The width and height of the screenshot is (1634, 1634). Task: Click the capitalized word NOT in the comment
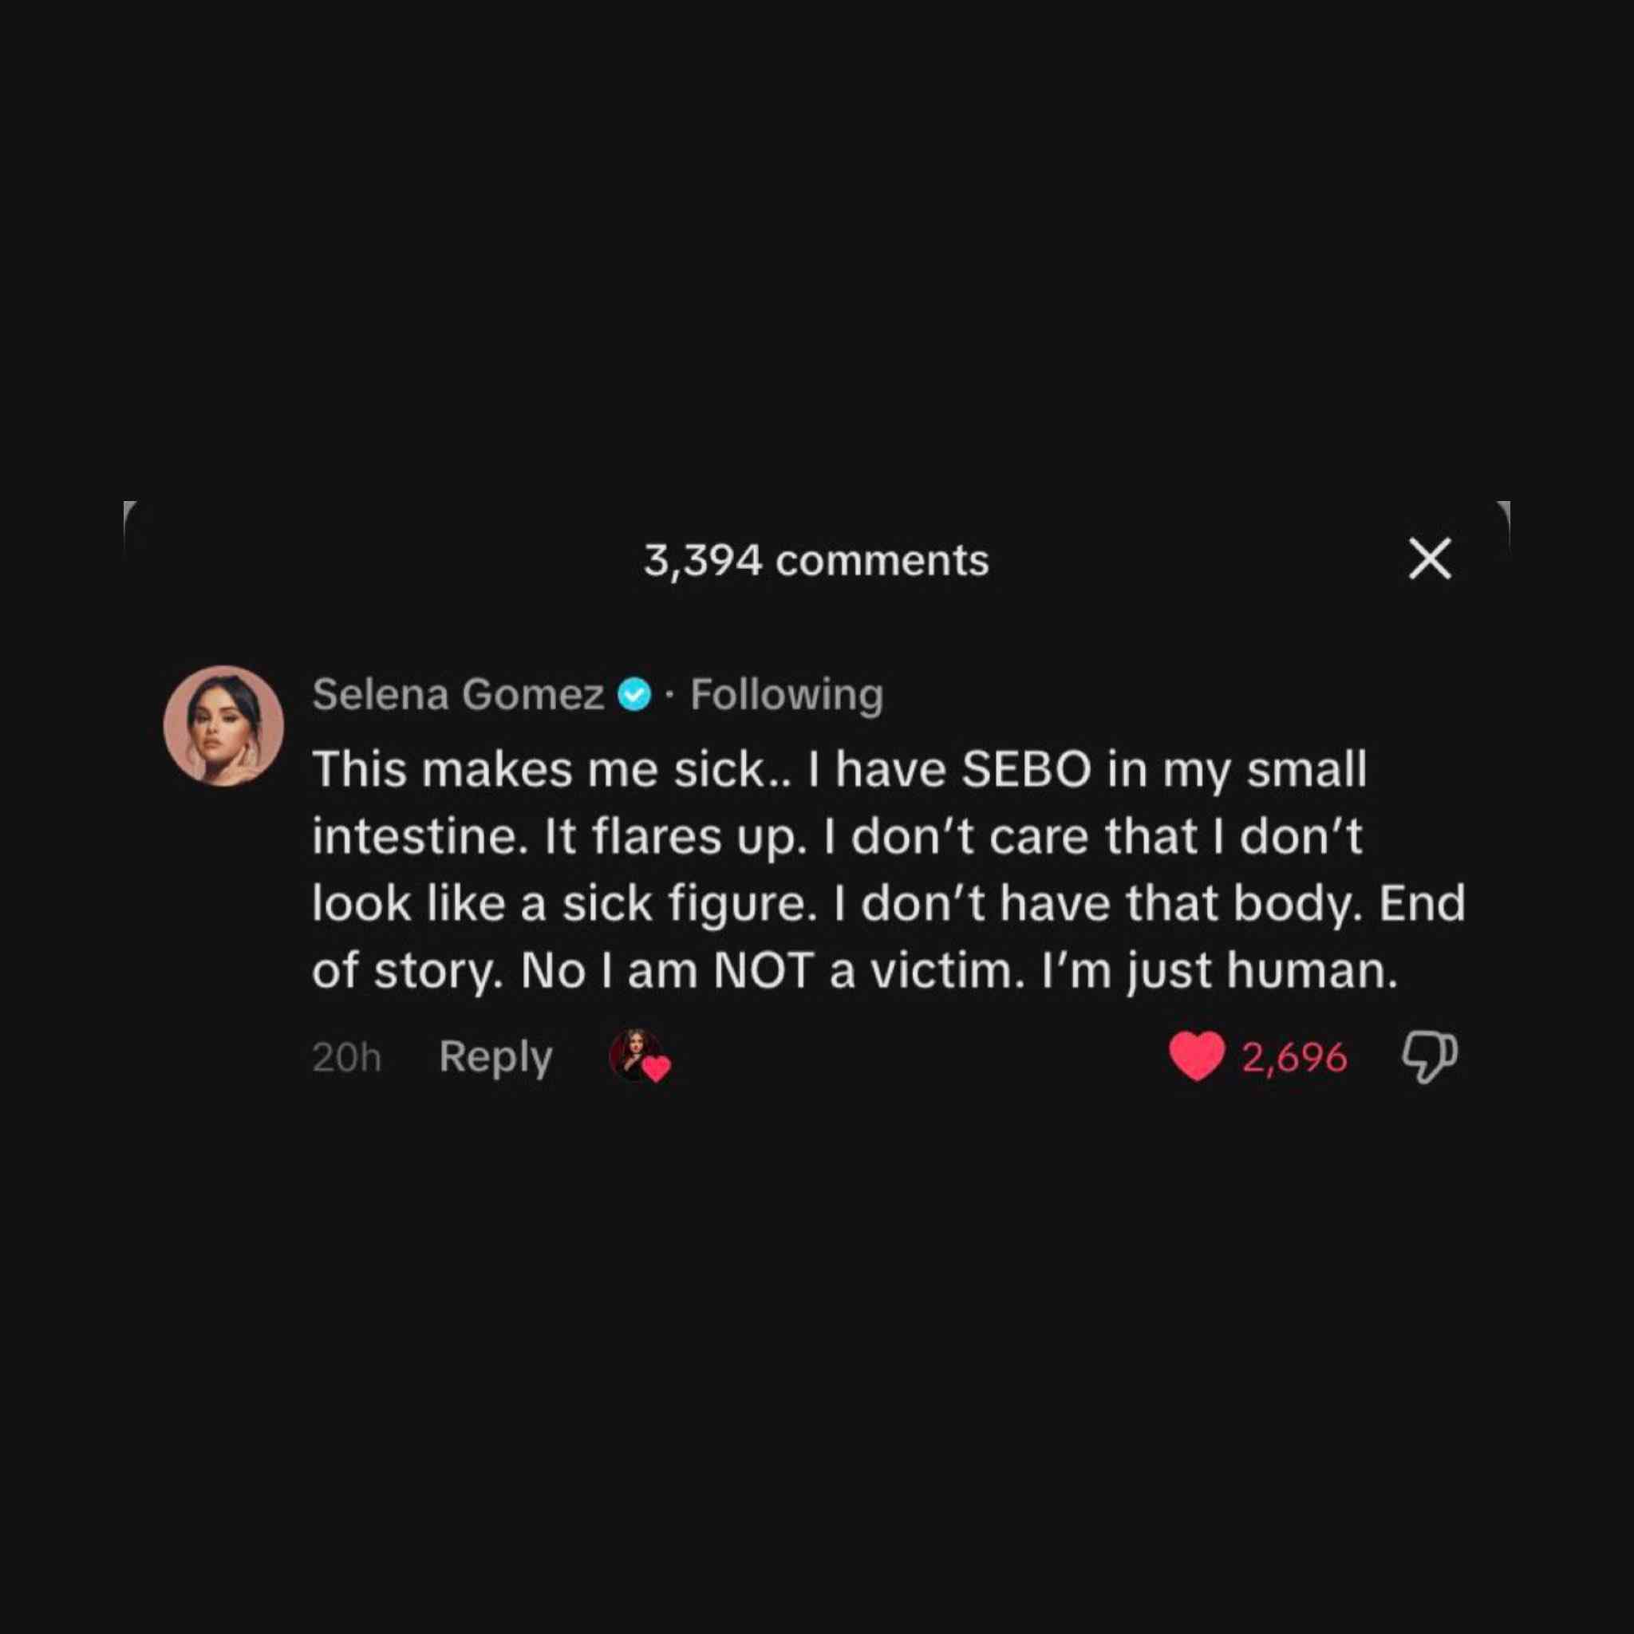pos(764,970)
